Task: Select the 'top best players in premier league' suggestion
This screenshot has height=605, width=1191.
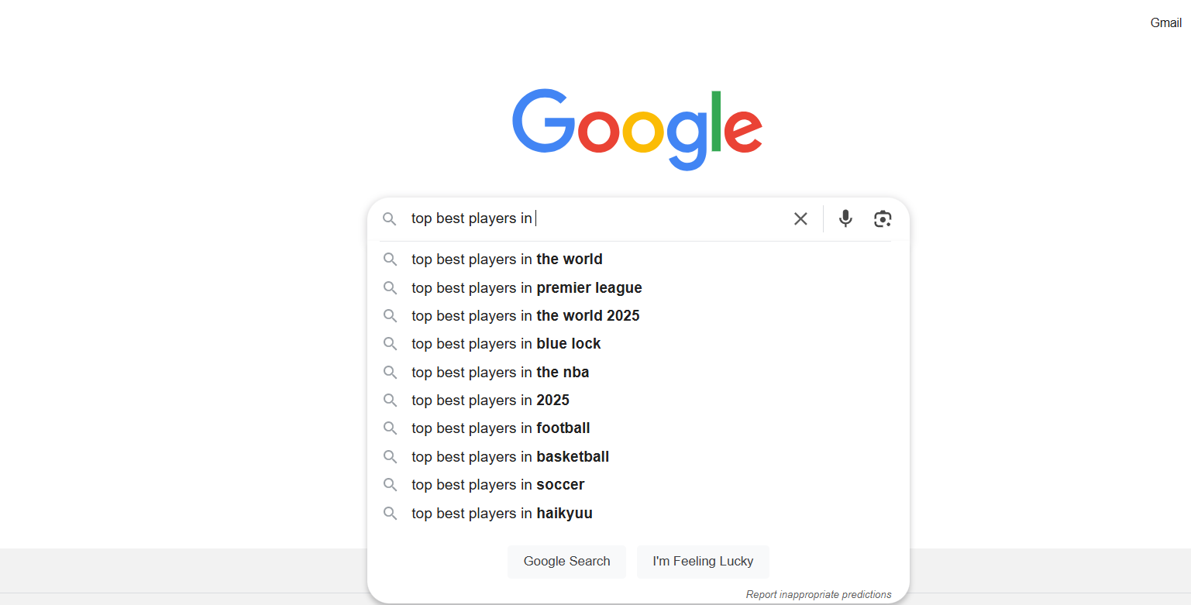Action: [526, 287]
